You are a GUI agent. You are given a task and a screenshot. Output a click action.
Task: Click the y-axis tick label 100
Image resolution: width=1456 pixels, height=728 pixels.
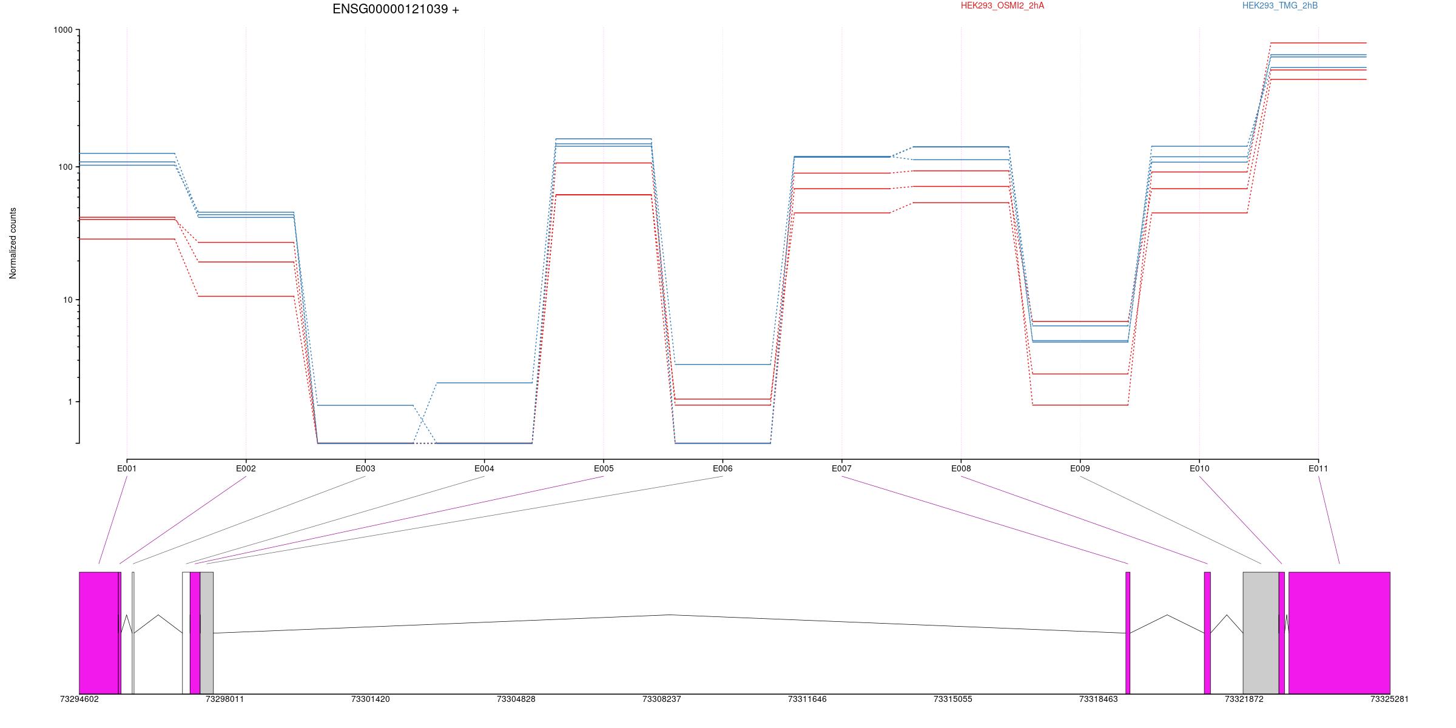tap(65, 167)
